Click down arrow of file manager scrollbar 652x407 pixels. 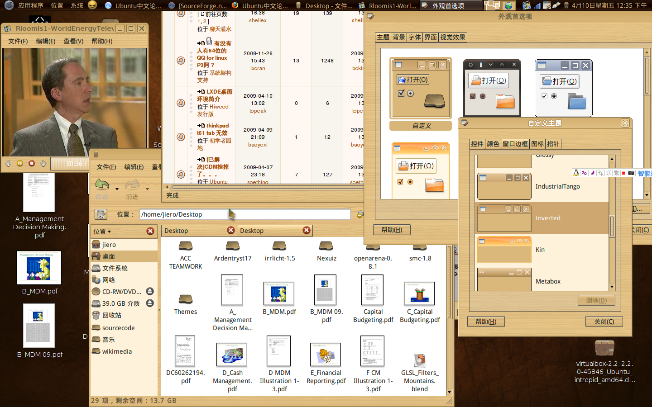(x=449, y=392)
